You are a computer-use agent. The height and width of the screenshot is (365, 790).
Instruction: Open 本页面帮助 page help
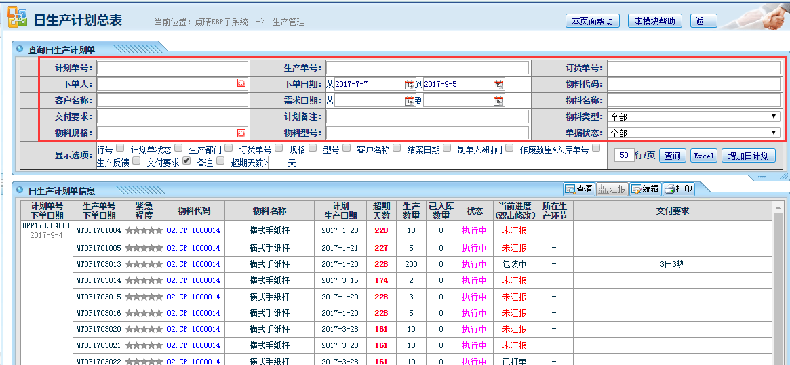592,21
